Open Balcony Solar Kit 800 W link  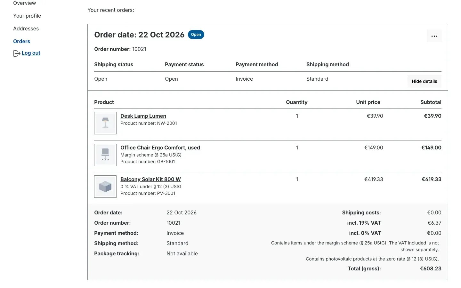pyautogui.click(x=150, y=180)
